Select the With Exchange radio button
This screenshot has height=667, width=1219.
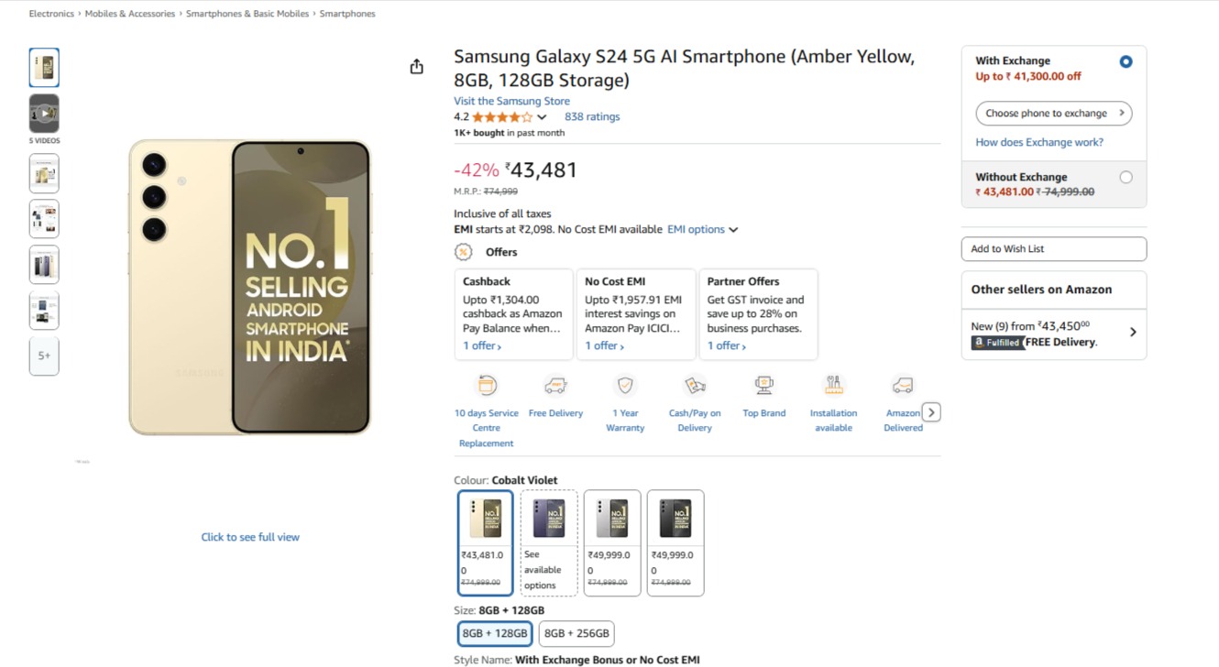pos(1126,61)
